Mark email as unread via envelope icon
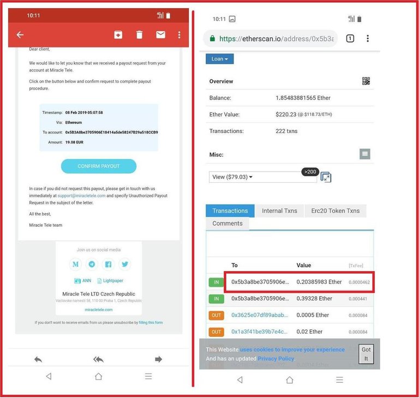The height and width of the screenshot is (398, 419). tap(160, 35)
